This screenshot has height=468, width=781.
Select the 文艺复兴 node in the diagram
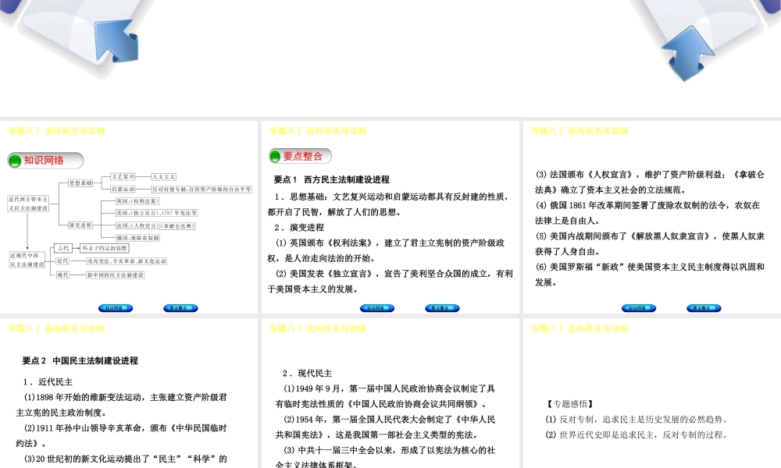tap(123, 176)
